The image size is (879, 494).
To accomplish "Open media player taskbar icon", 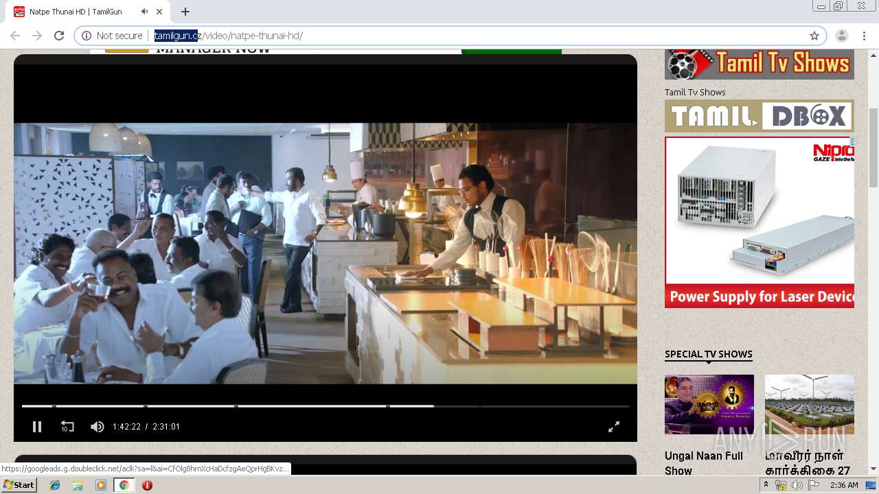I will (x=101, y=485).
